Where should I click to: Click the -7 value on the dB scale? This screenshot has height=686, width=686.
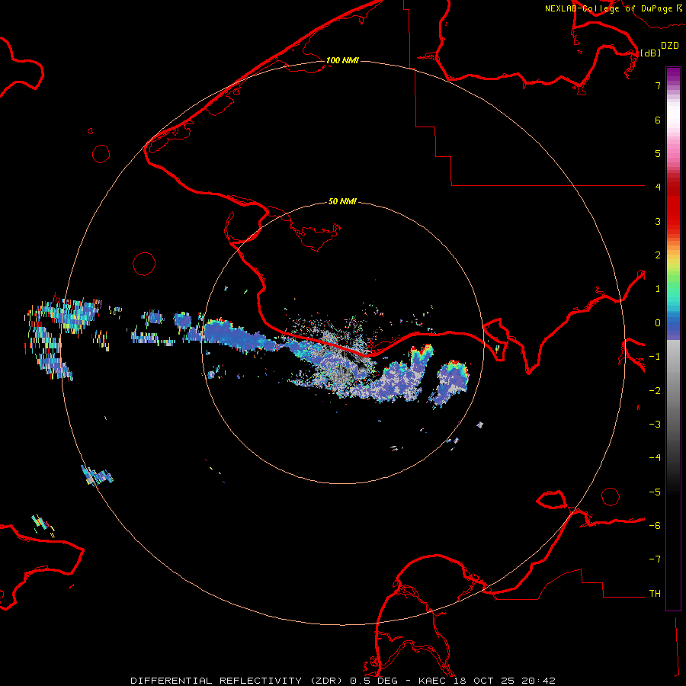coord(655,559)
